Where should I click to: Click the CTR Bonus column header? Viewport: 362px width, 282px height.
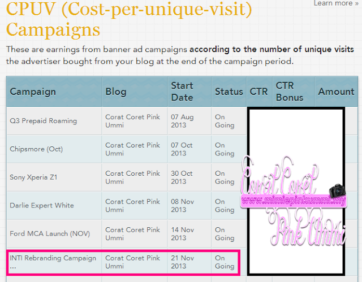pos(290,92)
